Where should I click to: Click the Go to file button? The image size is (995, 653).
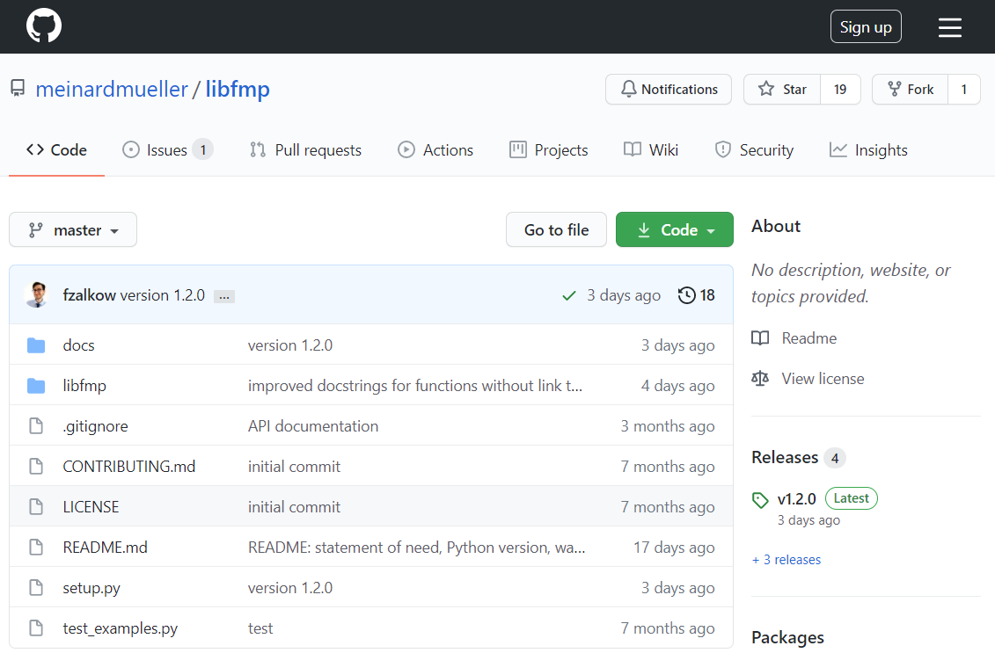click(x=556, y=230)
